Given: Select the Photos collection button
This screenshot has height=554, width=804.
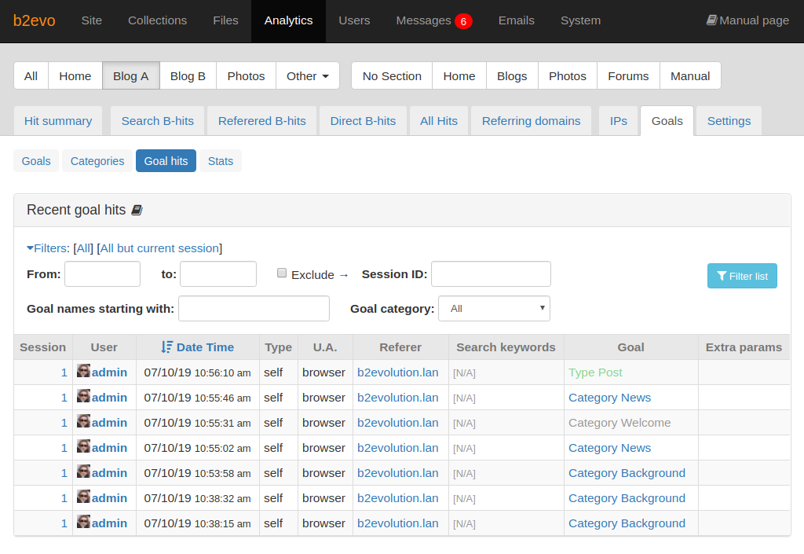Looking at the screenshot, I should pos(246,76).
